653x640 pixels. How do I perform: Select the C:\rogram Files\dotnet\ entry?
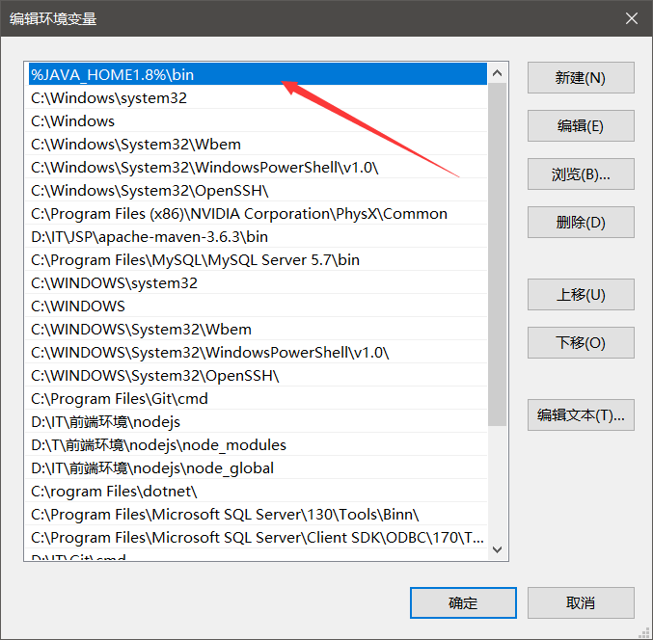(x=258, y=491)
